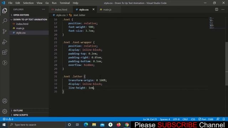
Task: Launch Microsoft Edge from taskbar
Action: click(86, 125)
